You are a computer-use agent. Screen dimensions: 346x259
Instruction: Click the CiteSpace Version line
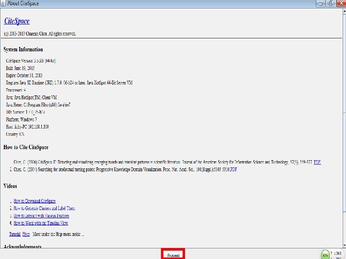click(x=31, y=61)
